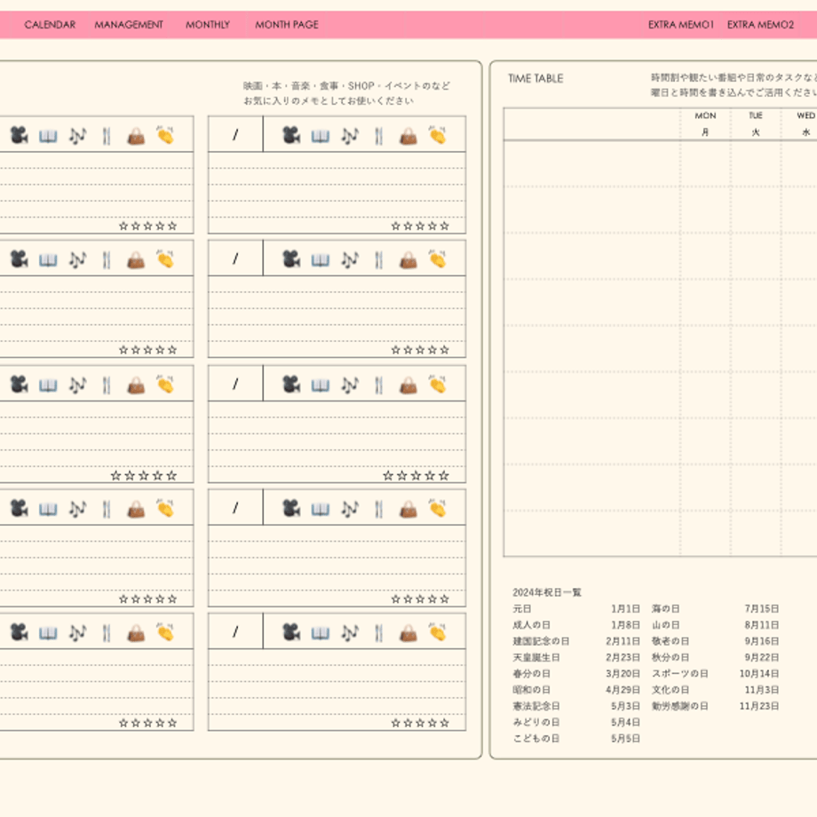Screen dimensions: 817x817
Task: Open the EXTRA MEMO1 tab
Action: click(x=680, y=25)
